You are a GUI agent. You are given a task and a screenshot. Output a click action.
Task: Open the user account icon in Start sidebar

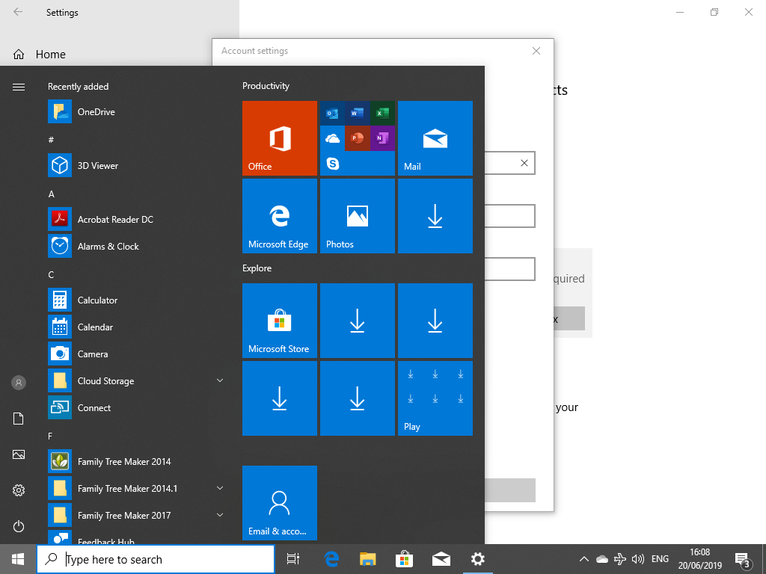tap(19, 383)
